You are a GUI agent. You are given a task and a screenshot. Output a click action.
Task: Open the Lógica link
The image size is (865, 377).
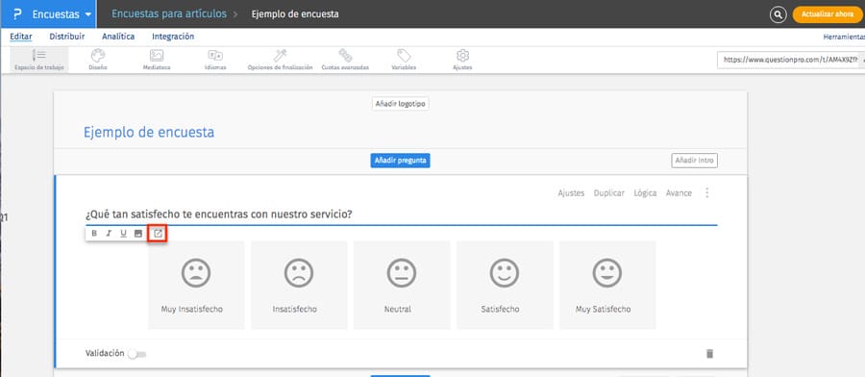pyautogui.click(x=646, y=193)
